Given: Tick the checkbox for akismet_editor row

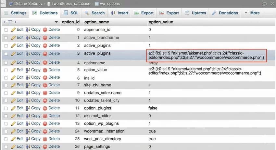Looking at the screenshot, I should (x=6, y=116).
